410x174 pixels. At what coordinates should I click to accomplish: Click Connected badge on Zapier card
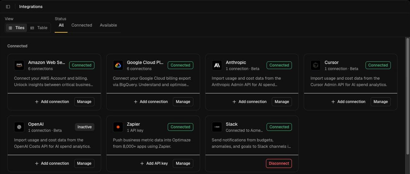pyautogui.click(x=181, y=127)
